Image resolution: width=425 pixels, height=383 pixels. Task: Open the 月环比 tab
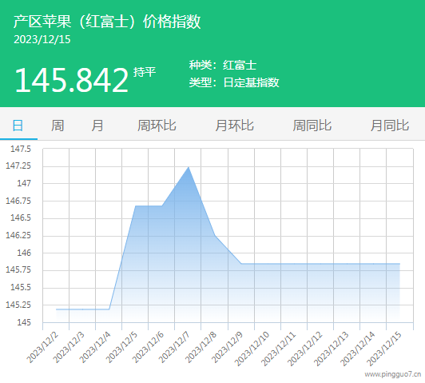click(x=234, y=126)
